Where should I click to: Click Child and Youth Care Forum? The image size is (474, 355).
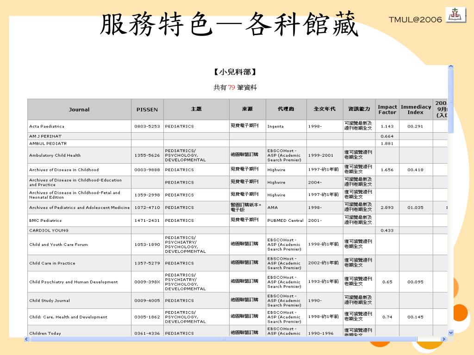[59, 245]
